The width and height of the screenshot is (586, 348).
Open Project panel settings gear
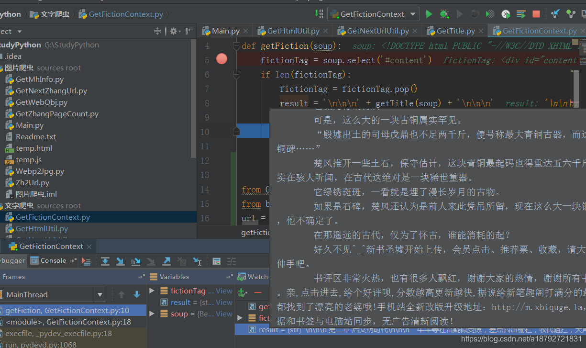pyautogui.click(x=173, y=31)
